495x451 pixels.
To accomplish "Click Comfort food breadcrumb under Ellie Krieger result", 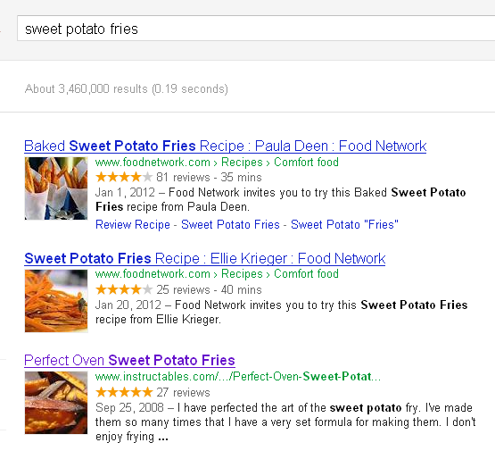I will (306, 274).
